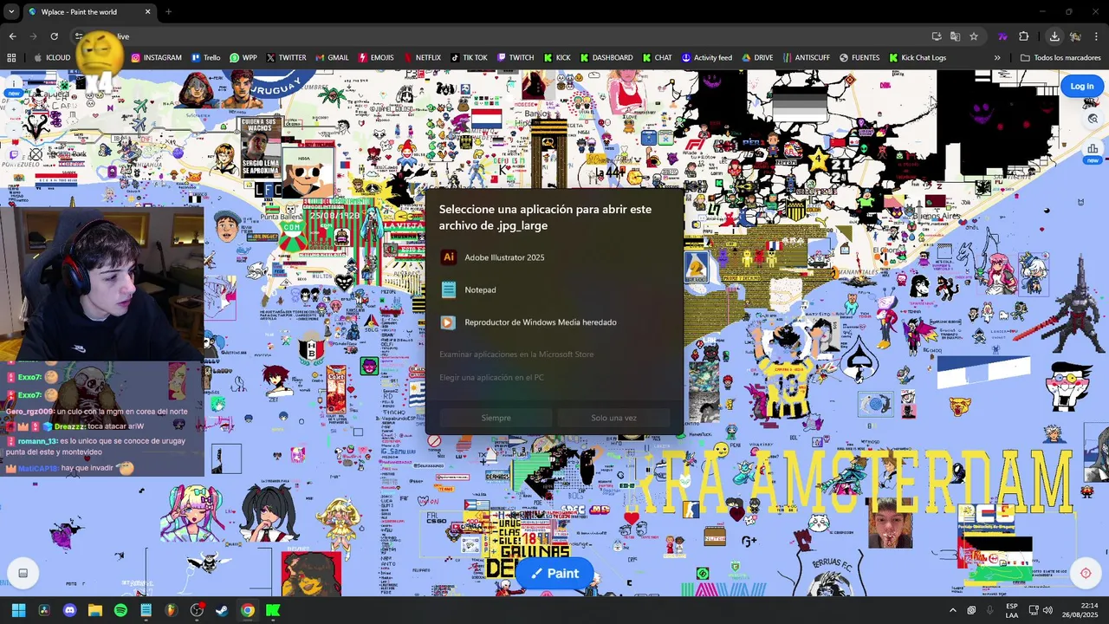Select Notepad in the app chooser dialog
Viewport: 1109px width, 624px height.
click(x=554, y=289)
